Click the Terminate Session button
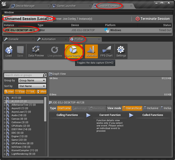 (153, 19)
